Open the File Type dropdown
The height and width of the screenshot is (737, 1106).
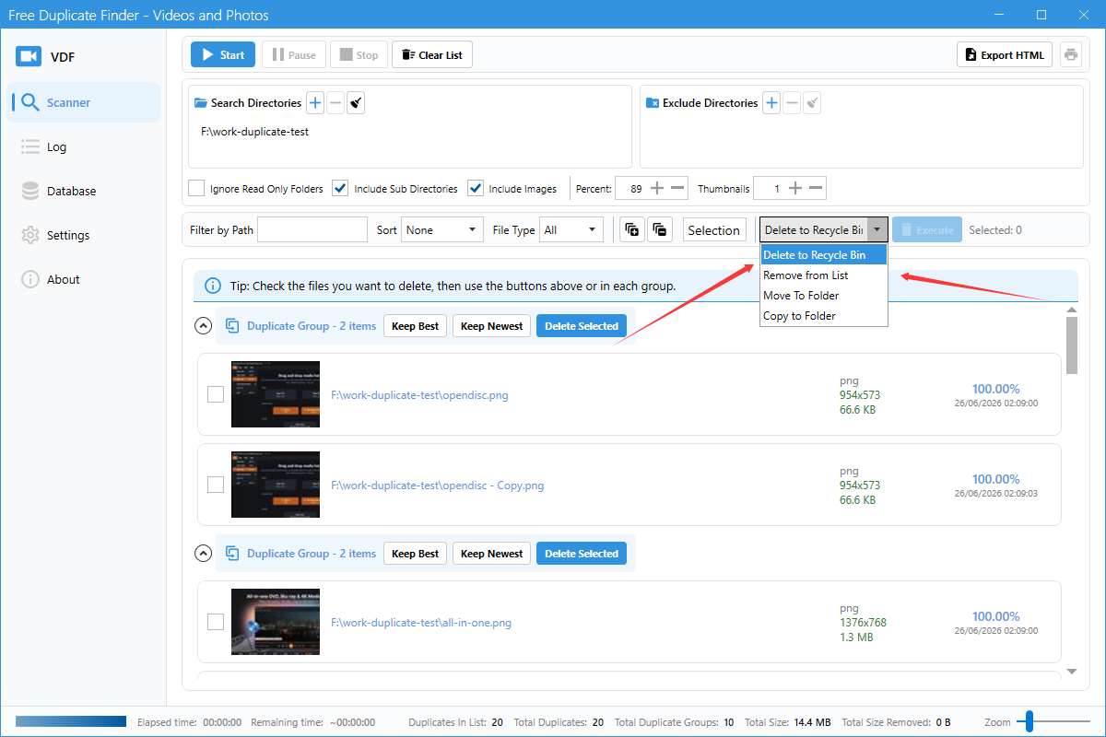[x=571, y=230]
